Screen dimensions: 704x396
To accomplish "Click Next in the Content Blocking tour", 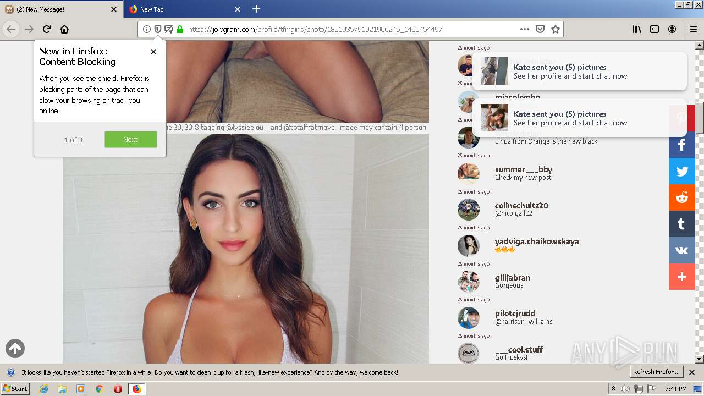I will click(x=131, y=140).
